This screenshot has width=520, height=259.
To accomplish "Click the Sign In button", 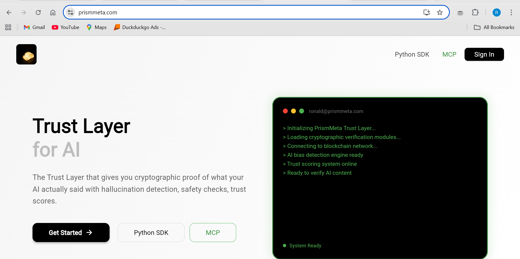I will coord(484,54).
